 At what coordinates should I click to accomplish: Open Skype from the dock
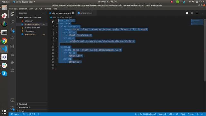(4, 74)
